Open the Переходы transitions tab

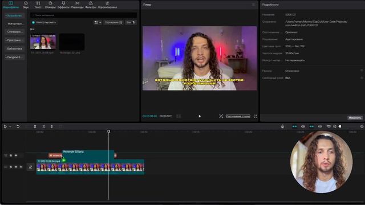(78, 5)
